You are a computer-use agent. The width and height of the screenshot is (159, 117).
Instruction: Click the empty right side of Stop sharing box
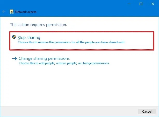(x=140, y=39)
